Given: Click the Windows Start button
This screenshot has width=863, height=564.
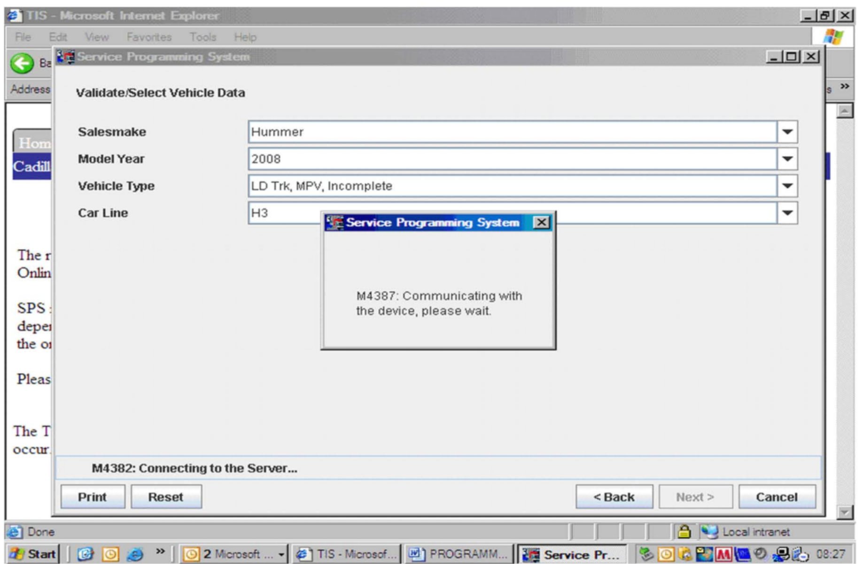Looking at the screenshot, I should [33, 554].
